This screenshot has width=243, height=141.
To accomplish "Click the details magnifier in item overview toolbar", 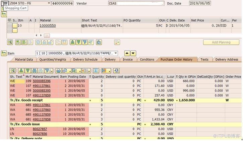I will [x=10, y=42].
